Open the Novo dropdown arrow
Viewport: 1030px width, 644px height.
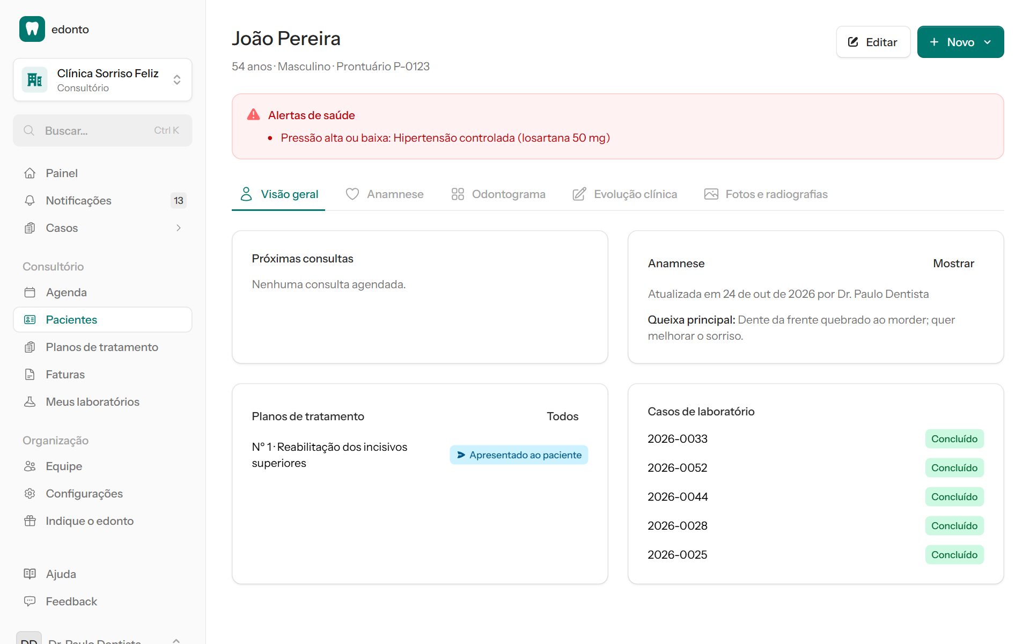click(988, 42)
